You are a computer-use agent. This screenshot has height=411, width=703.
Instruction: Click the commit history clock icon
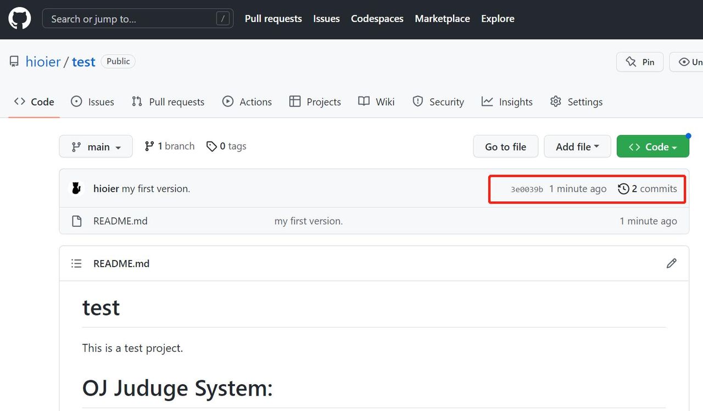623,188
